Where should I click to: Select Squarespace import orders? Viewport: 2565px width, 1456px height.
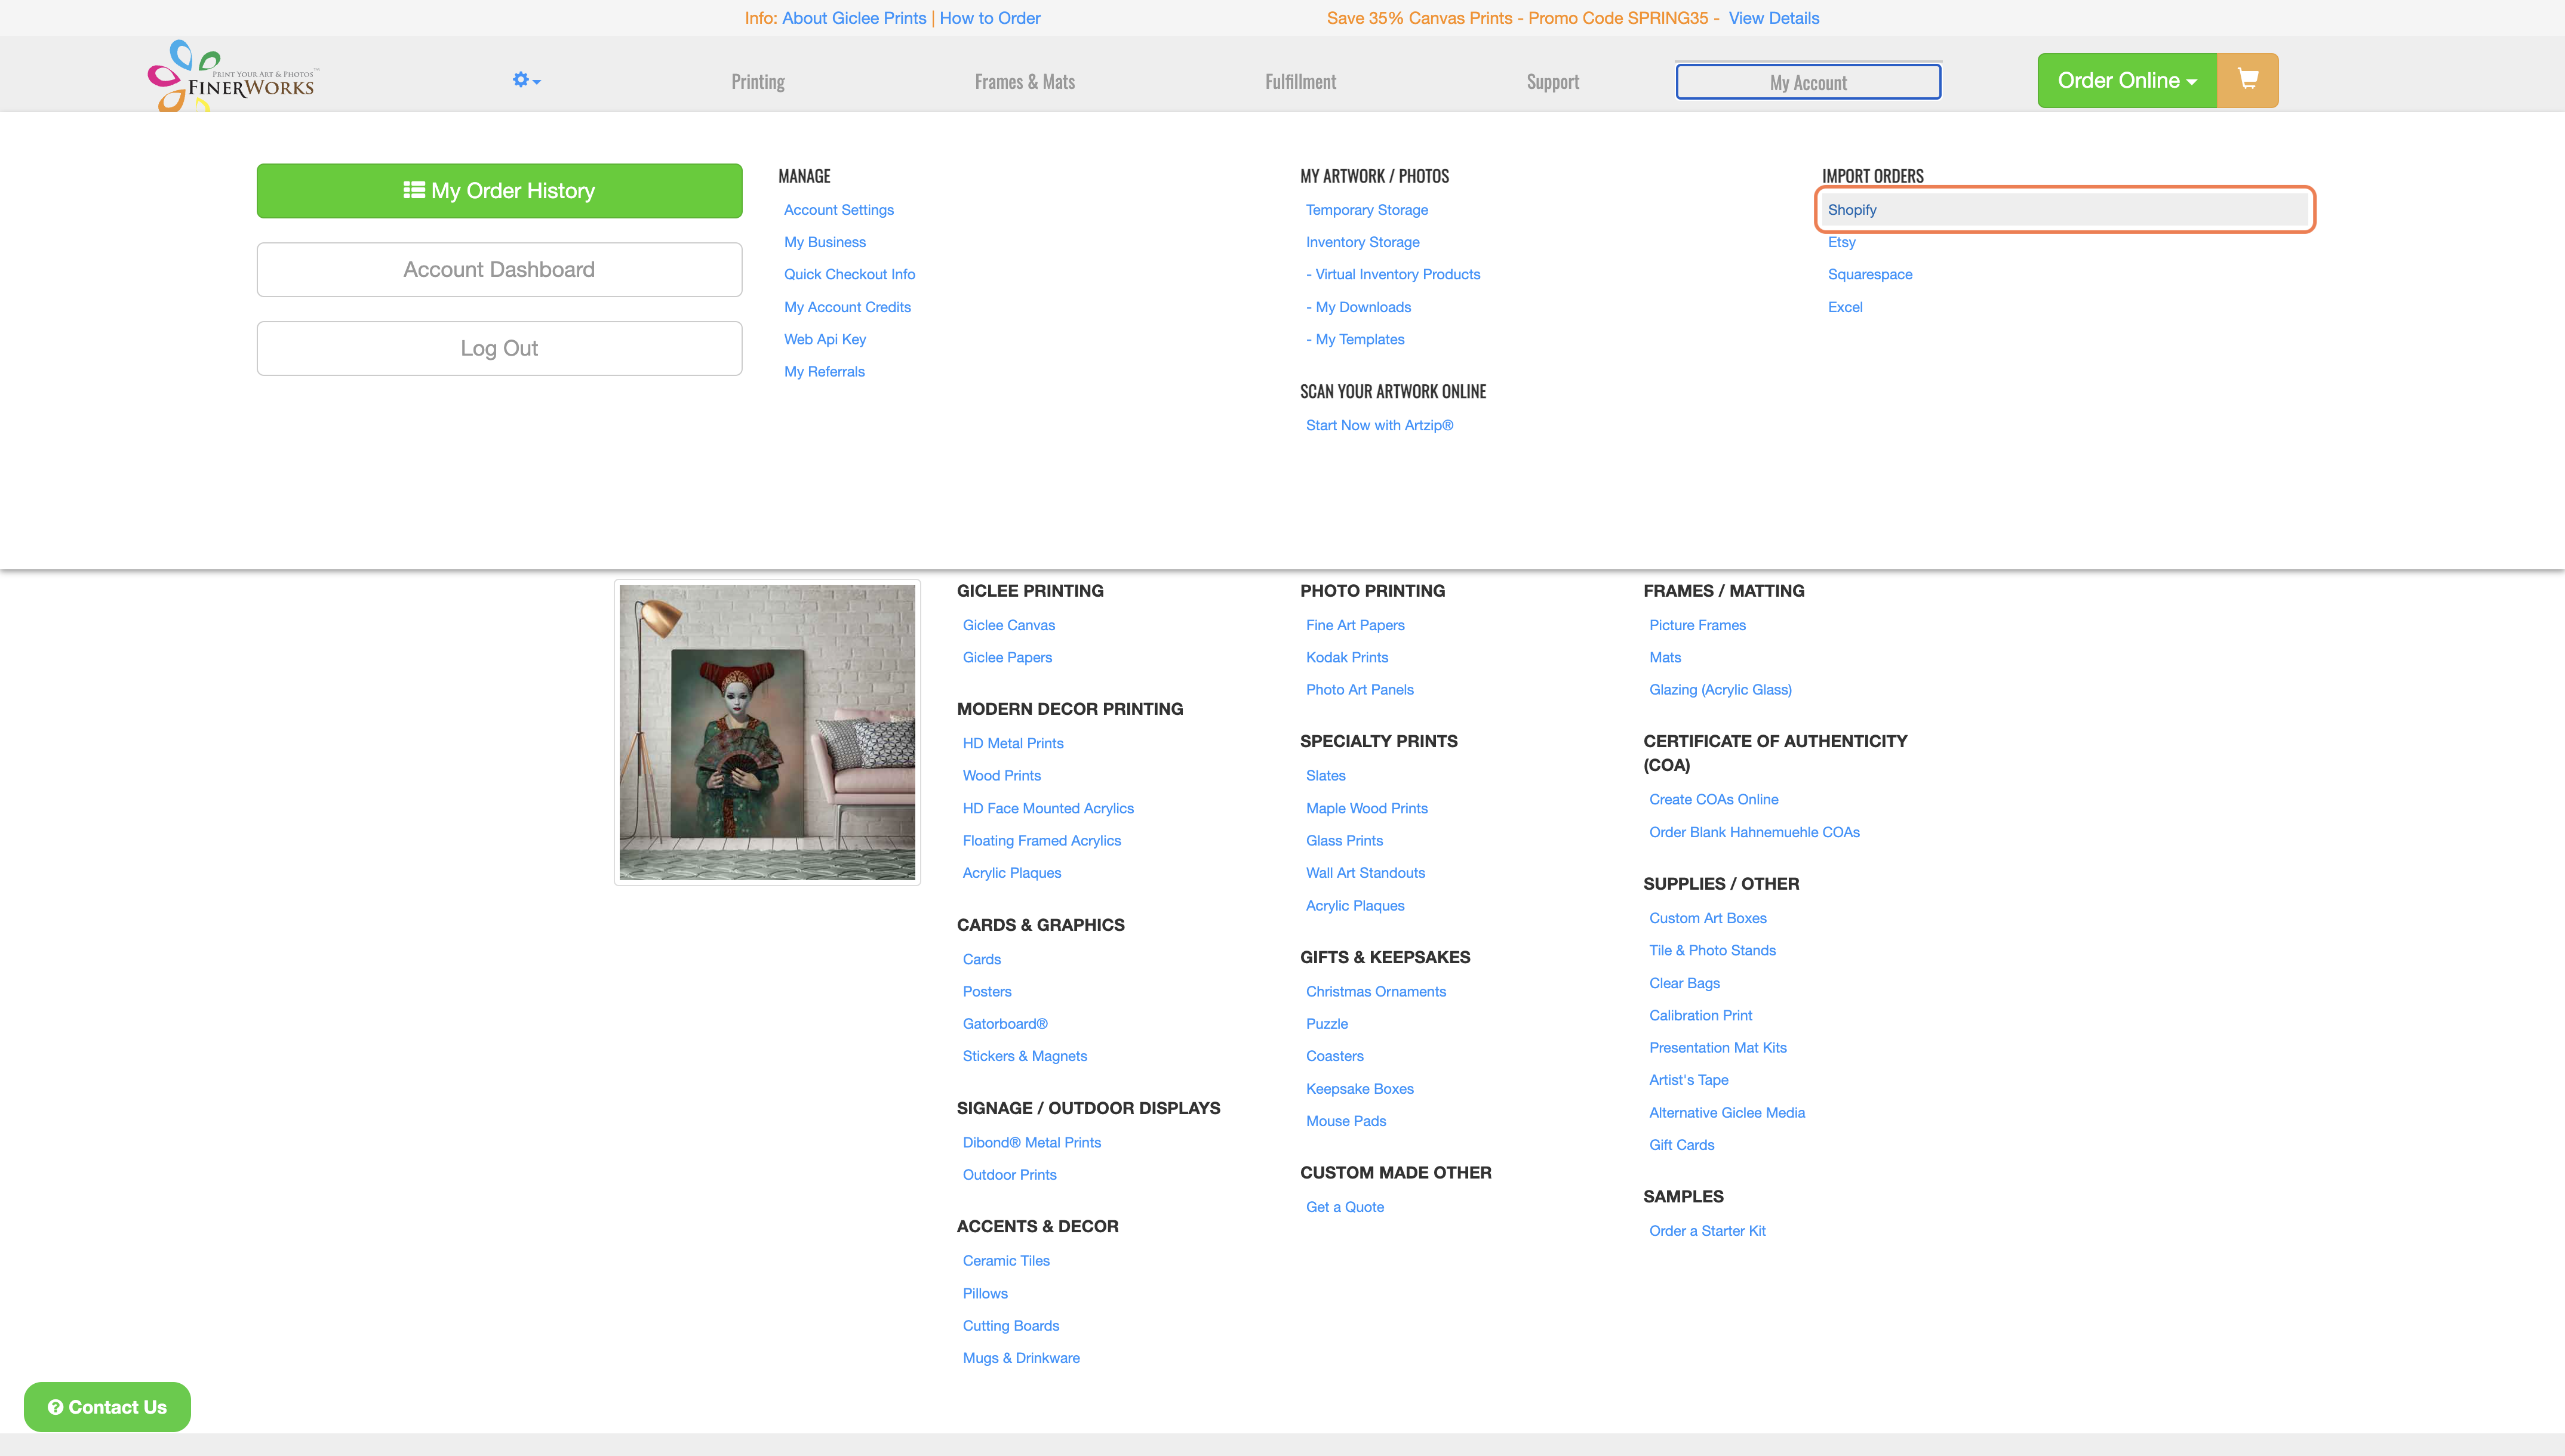1870,274
